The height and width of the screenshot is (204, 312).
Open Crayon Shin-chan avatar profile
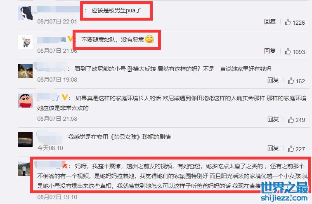click(25, 101)
